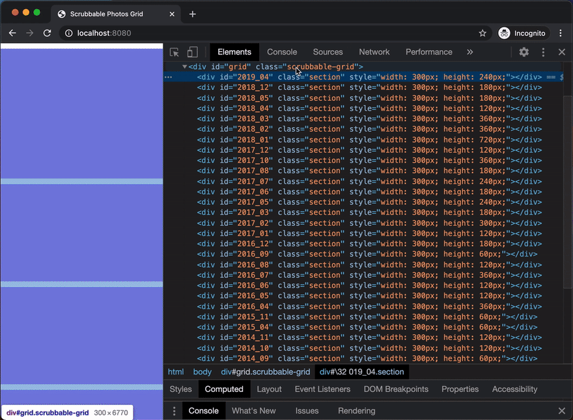The image size is (573, 420).
Task: Select the Rendering drawer tab
Action: click(x=356, y=411)
